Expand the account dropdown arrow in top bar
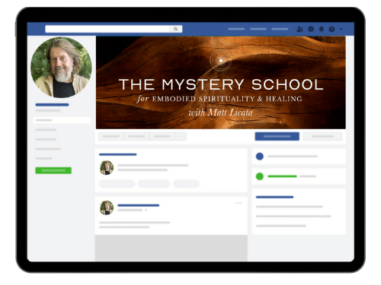Viewport: 381px width, 285px height. [341, 29]
